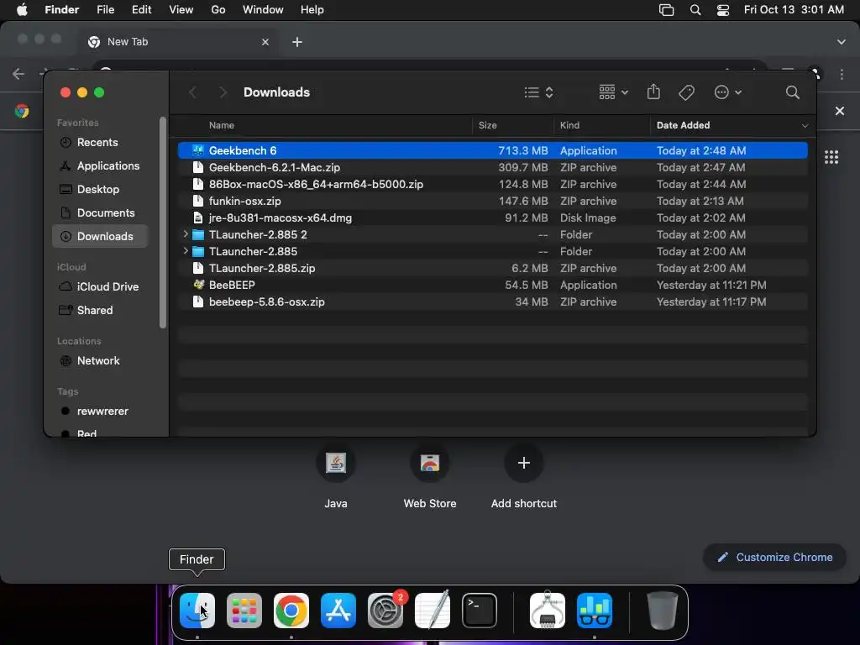Sort by the Size column header

(x=488, y=126)
